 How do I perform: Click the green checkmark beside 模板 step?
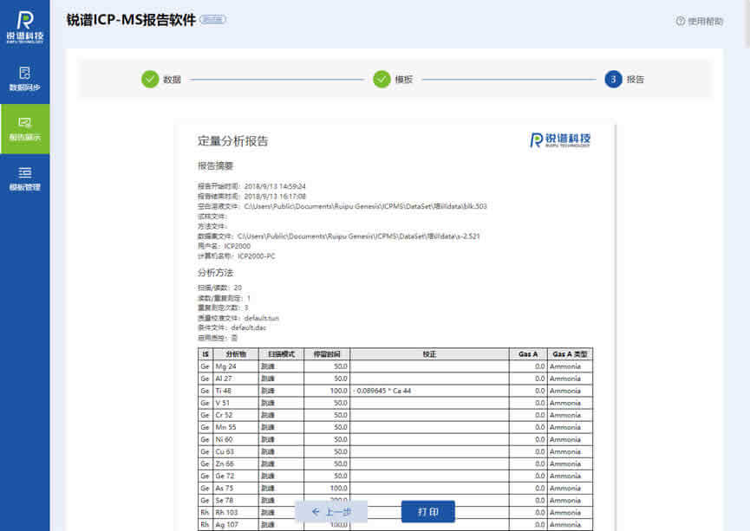(x=382, y=80)
